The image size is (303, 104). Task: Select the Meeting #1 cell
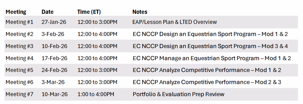(x=19, y=22)
